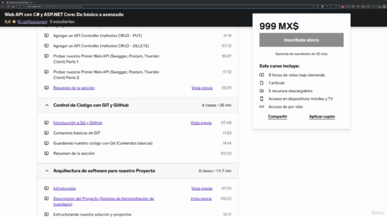Open Introducción a Git y GitHub lecture link
Viewport: 387px width, 217px height.
(77, 123)
